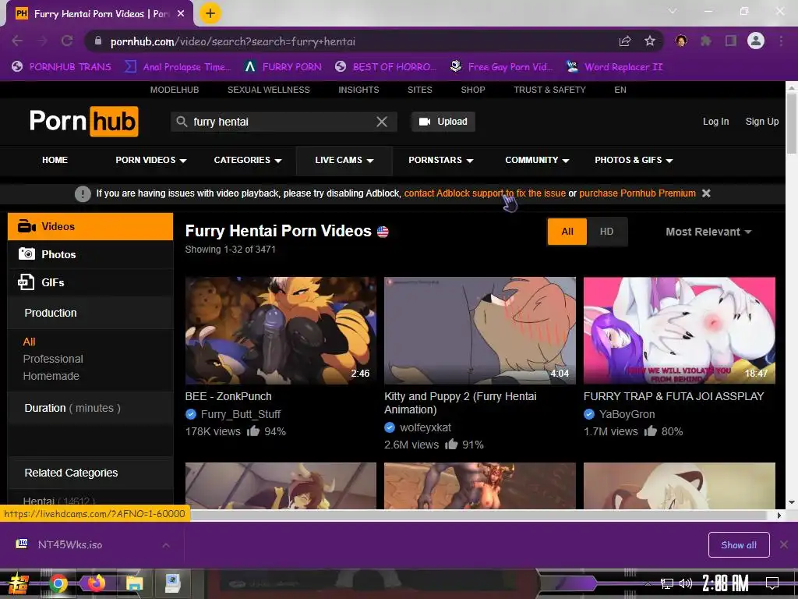
Task: Select the All quality filter toggle
Action: (x=567, y=232)
